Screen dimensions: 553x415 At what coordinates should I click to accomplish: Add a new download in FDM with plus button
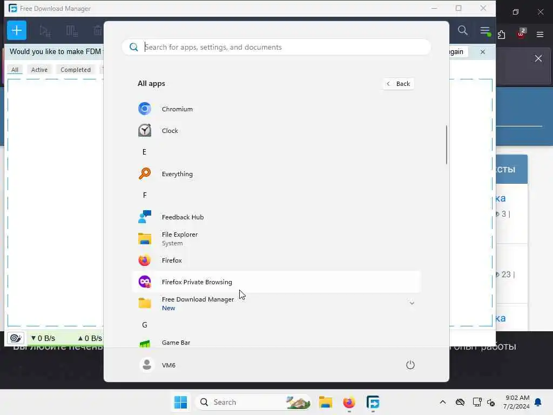(x=17, y=30)
